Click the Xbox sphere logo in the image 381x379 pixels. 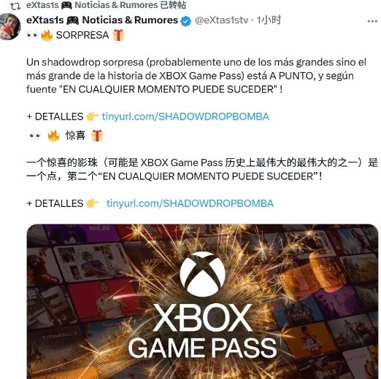[x=202, y=275]
